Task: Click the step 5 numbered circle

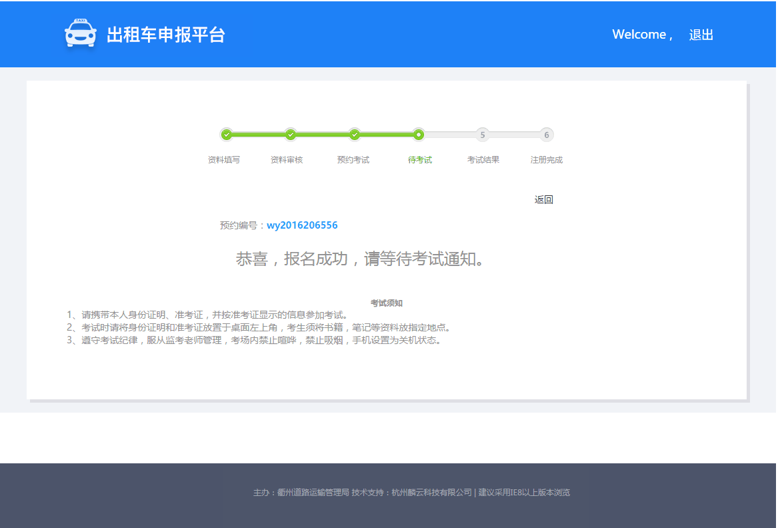Action: click(x=483, y=135)
